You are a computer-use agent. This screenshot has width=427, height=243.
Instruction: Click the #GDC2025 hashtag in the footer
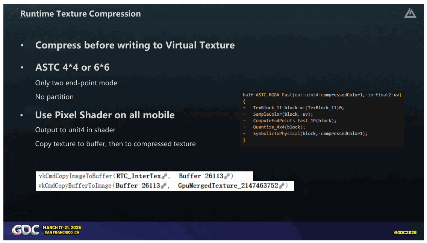coord(405,232)
